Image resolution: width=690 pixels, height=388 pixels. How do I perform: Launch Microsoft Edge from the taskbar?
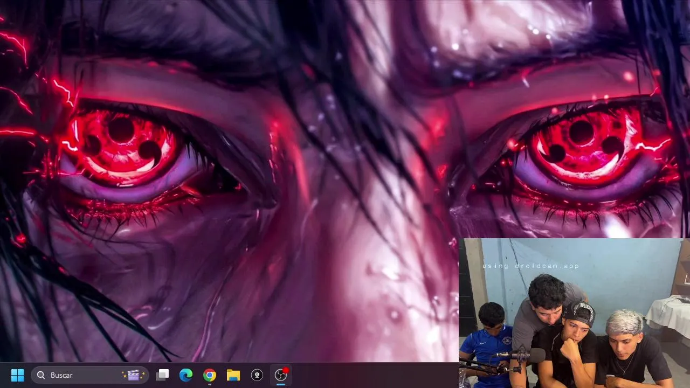[x=186, y=375]
